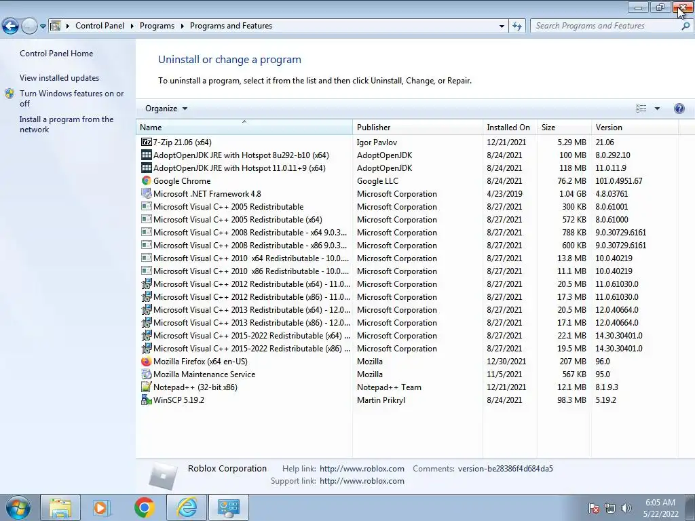Click the 7-Zip program icon
The width and height of the screenshot is (695, 521).
pyautogui.click(x=147, y=142)
